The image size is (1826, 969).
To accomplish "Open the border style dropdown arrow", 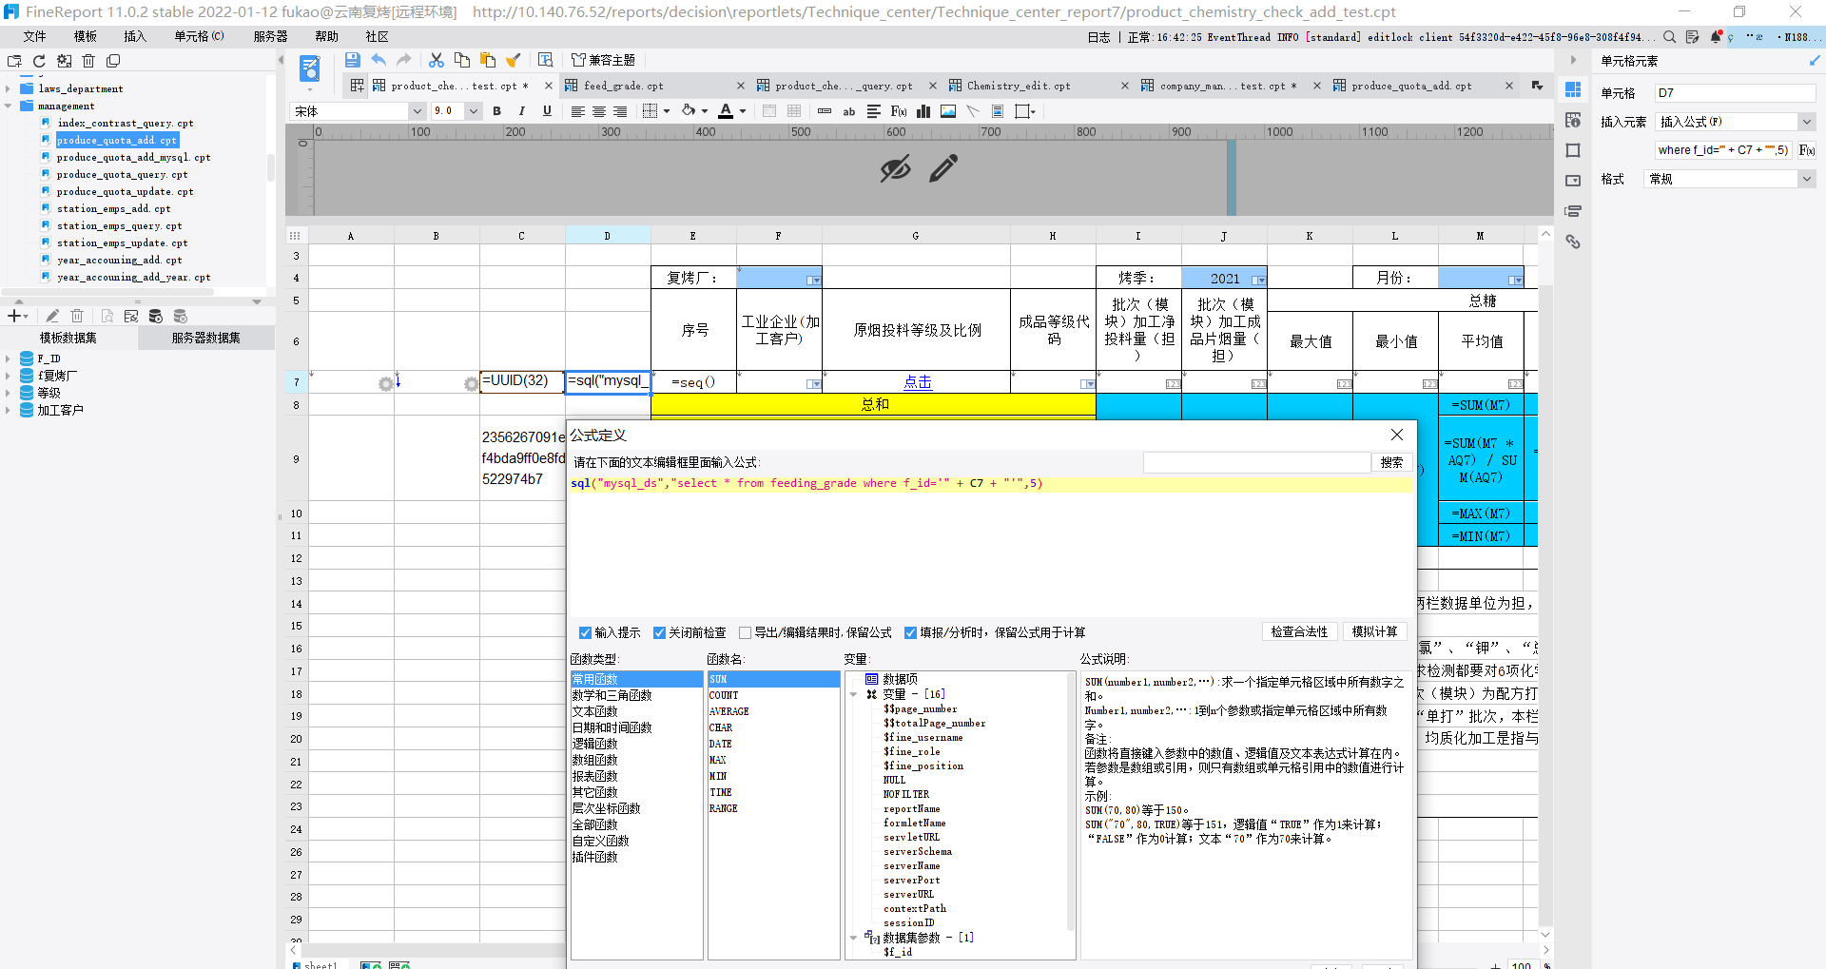I will (667, 111).
